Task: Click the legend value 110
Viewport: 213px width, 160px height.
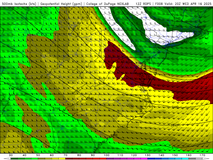Action: point(120,155)
